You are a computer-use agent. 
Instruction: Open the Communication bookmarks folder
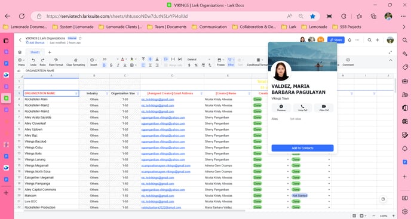[x=209, y=27]
